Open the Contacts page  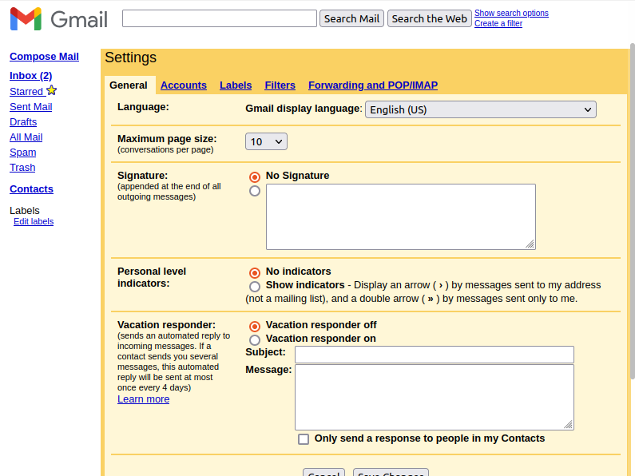pos(31,189)
